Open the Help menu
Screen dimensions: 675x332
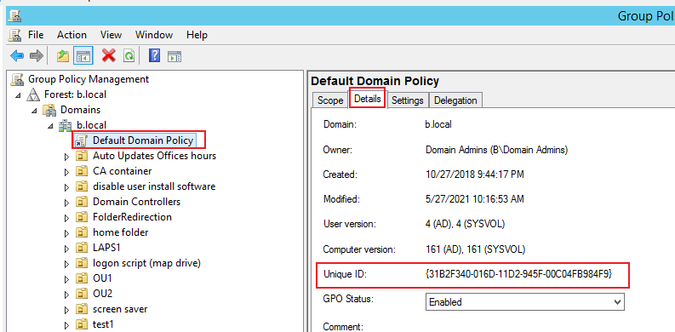197,35
